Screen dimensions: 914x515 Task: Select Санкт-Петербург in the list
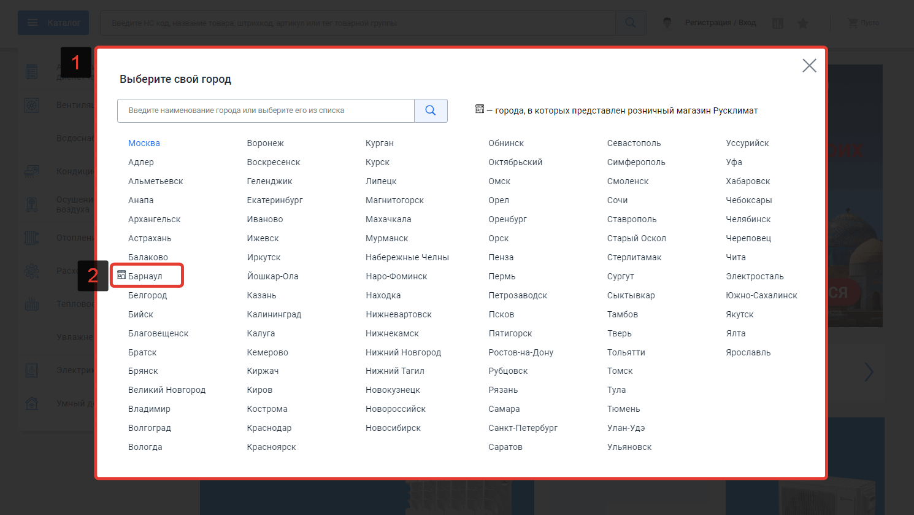click(523, 428)
